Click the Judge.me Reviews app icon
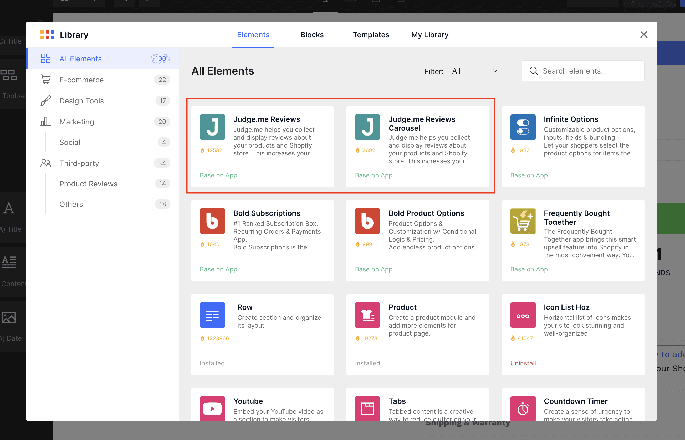The width and height of the screenshot is (685, 440). 212,127
